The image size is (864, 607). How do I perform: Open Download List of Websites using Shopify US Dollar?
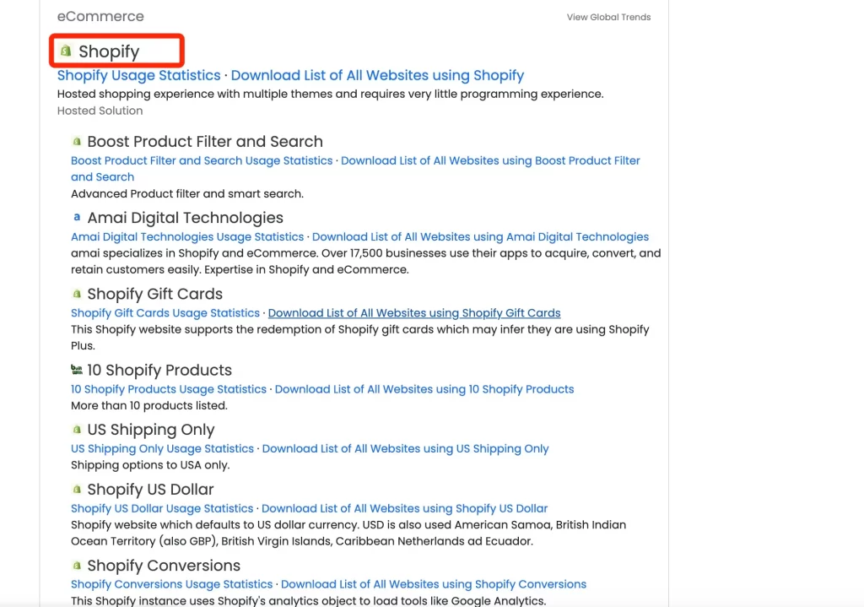(x=404, y=507)
